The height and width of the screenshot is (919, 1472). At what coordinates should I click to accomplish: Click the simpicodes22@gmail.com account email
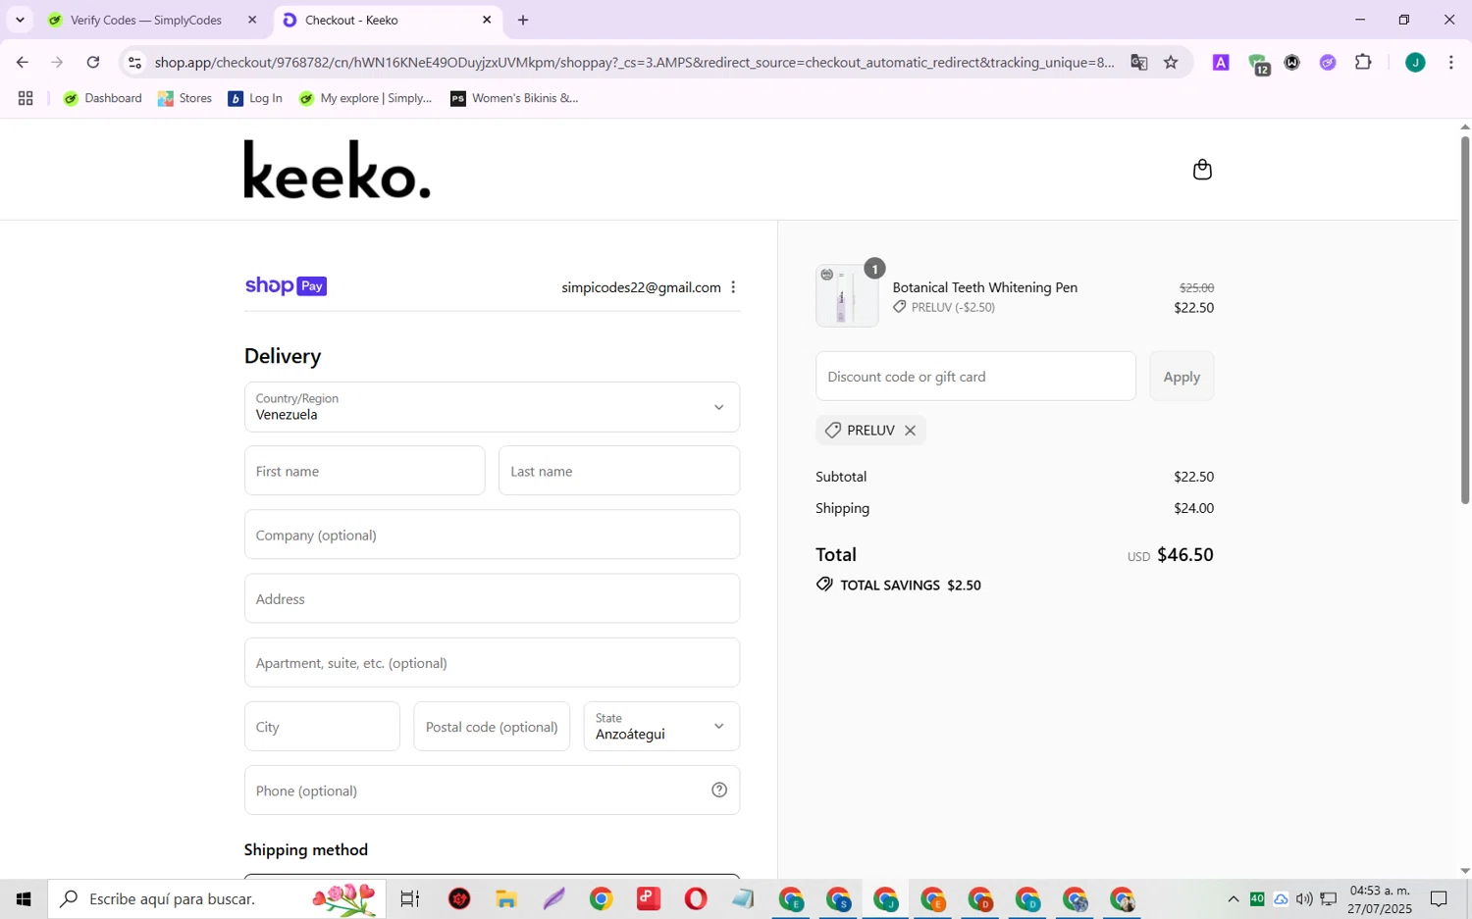(641, 287)
